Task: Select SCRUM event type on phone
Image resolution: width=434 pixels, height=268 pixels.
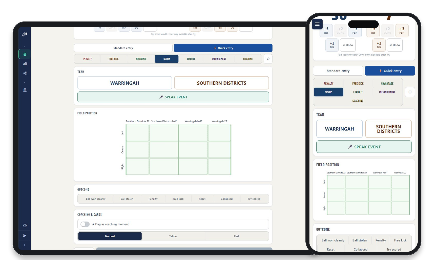Action: 328,92
